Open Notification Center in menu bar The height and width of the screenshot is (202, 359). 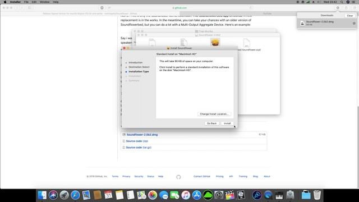click(354, 2)
